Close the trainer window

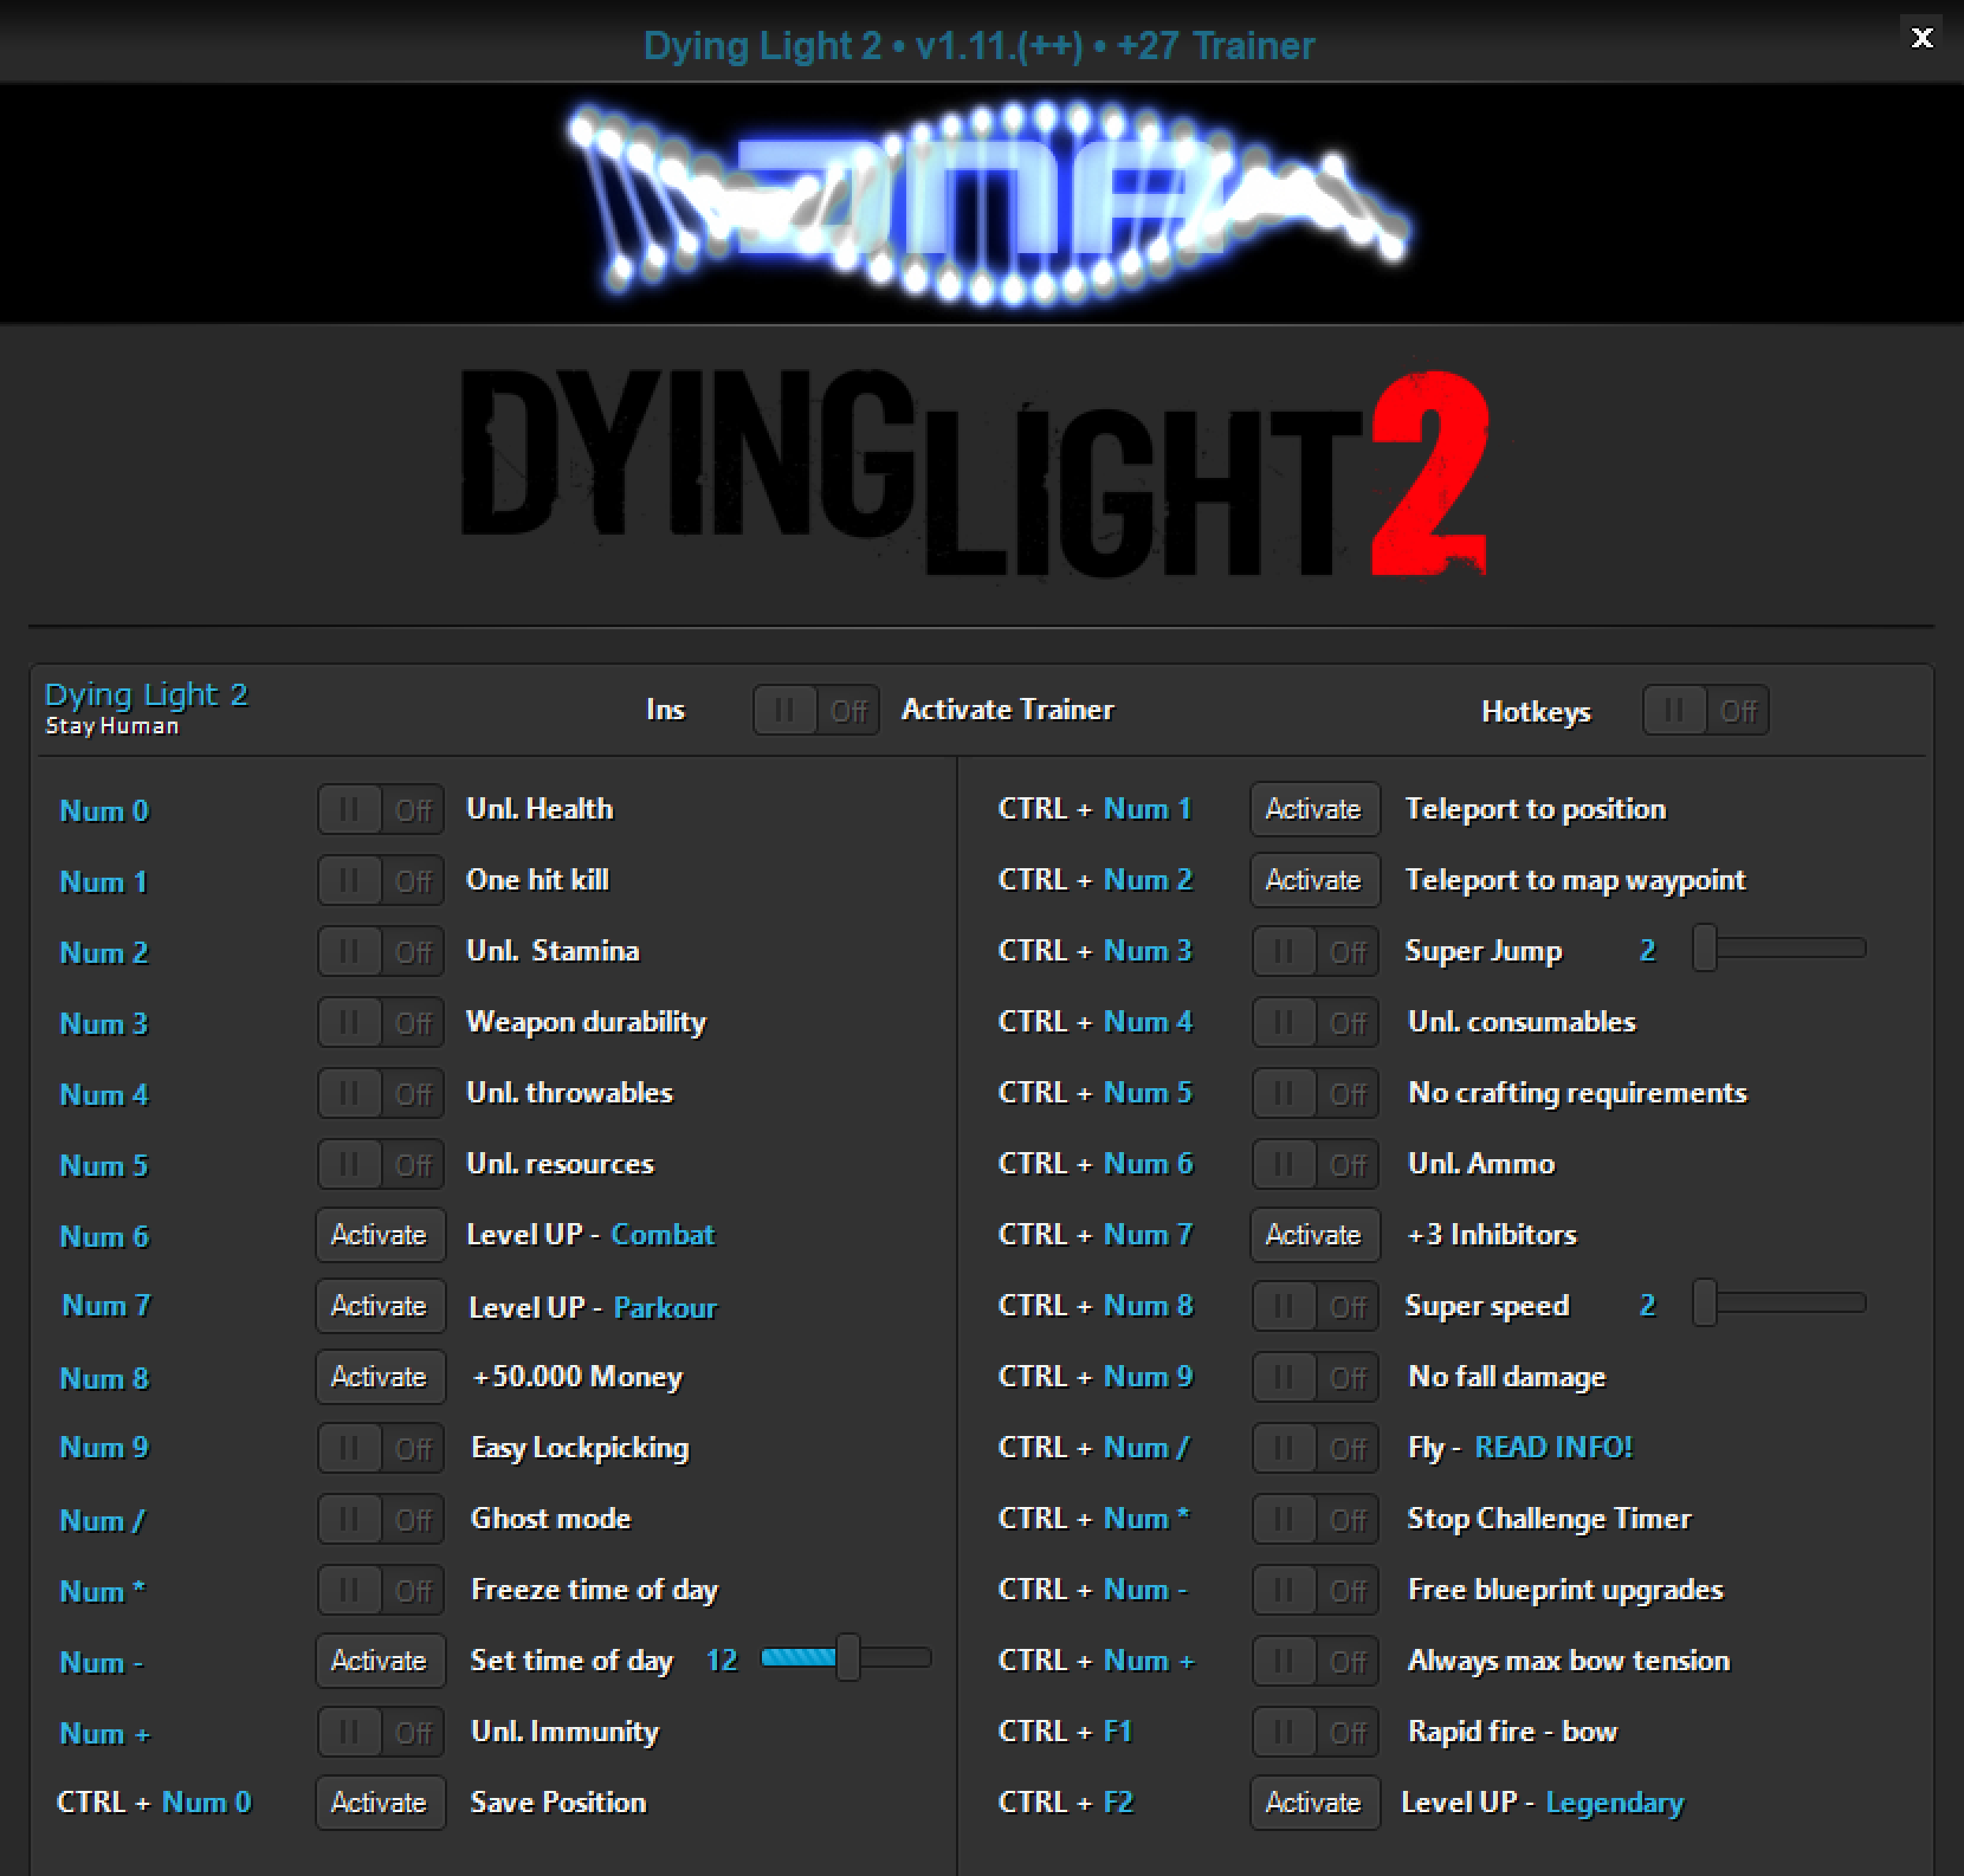(1922, 38)
